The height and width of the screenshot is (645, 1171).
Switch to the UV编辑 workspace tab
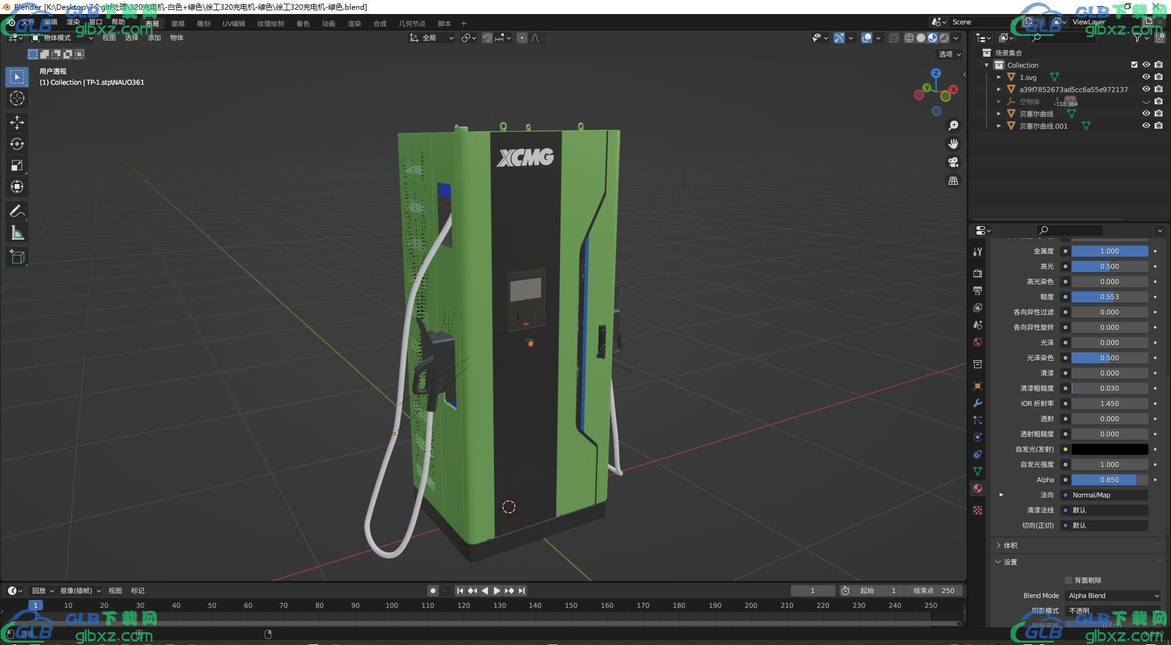[x=234, y=24]
